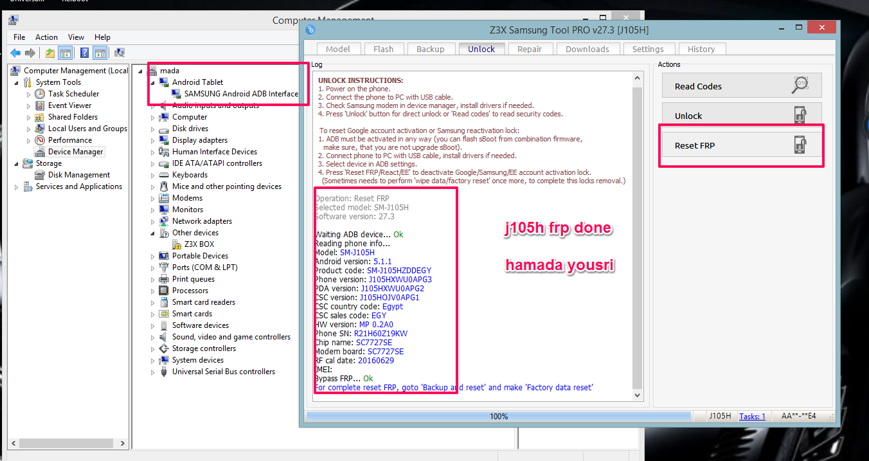This screenshot has height=461, width=869.
Task: Click the Mice and other pointing devices icon
Action: [x=164, y=186]
